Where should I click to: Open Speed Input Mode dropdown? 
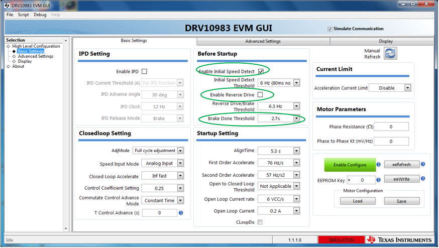point(181,163)
